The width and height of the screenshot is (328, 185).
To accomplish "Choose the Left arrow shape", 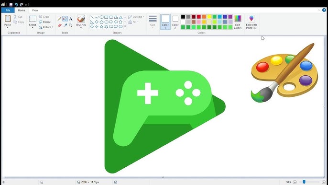I will (x=116, y=22).
